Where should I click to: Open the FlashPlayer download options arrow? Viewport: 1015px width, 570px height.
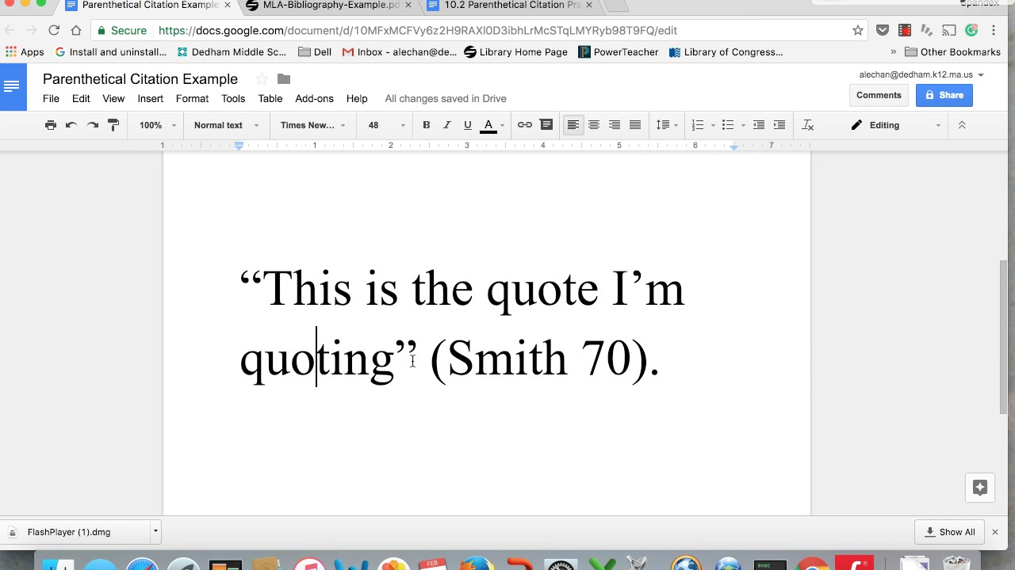tap(155, 532)
